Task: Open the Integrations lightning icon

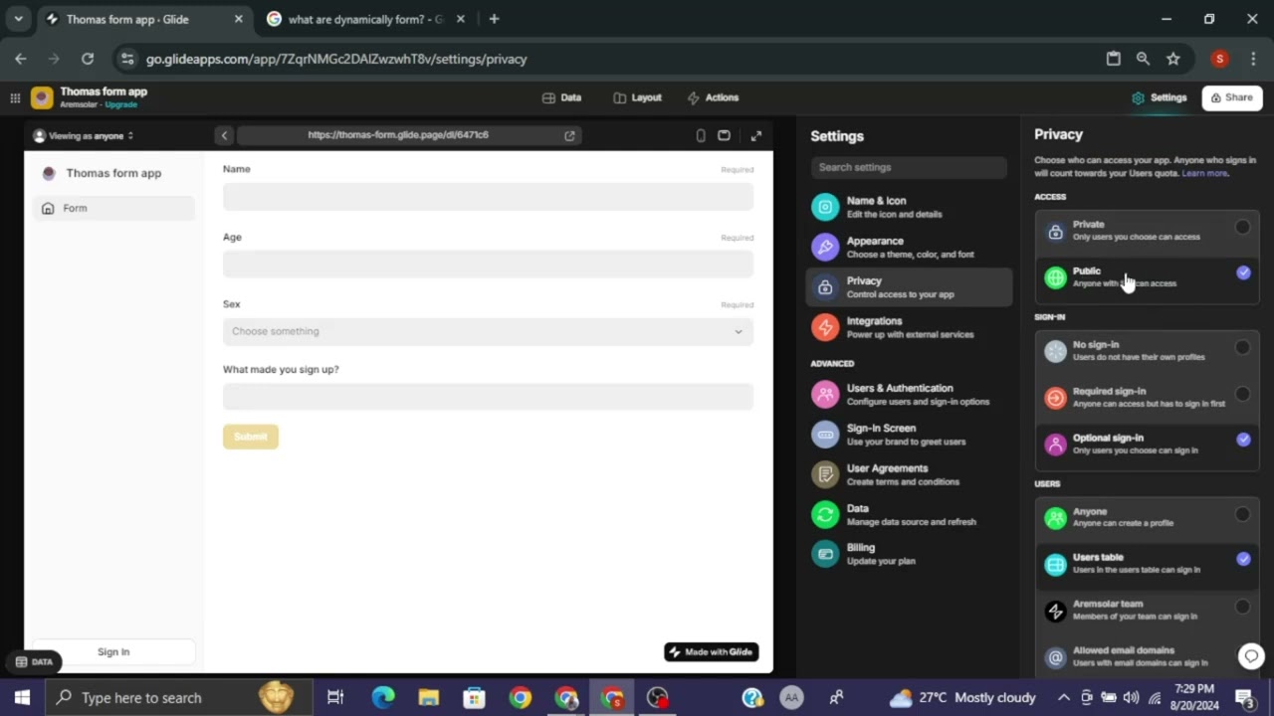Action: click(x=825, y=327)
